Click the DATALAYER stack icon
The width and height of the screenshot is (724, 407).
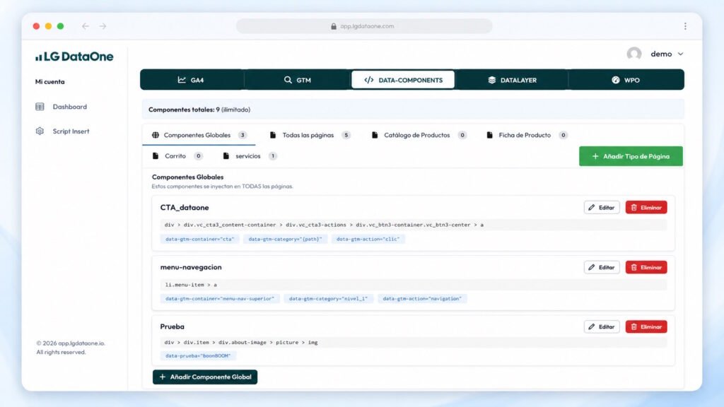tap(492, 80)
